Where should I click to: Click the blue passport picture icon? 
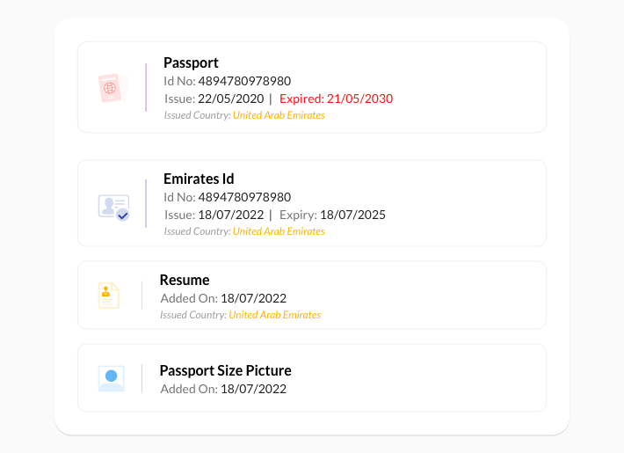(x=112, y=378)
